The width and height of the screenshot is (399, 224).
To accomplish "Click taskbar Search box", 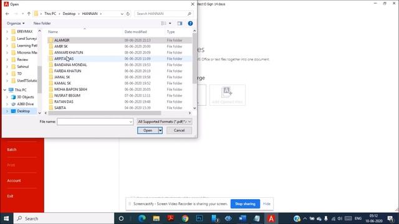I will [64, 218].
